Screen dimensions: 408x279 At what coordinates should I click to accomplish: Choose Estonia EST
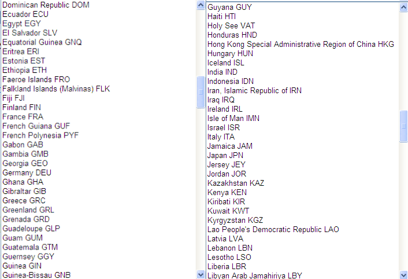coord(24,61)
